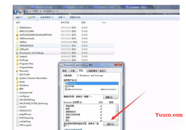Select the MSDOS.SYS file name

pyautogui.click(x=25, y=111)
